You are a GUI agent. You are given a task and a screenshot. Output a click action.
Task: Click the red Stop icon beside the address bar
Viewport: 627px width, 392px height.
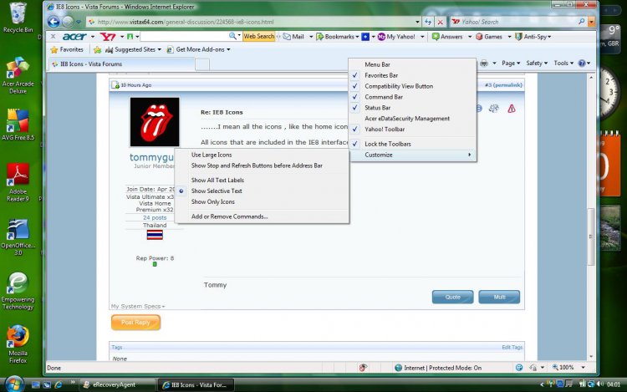tap(441, 22)
